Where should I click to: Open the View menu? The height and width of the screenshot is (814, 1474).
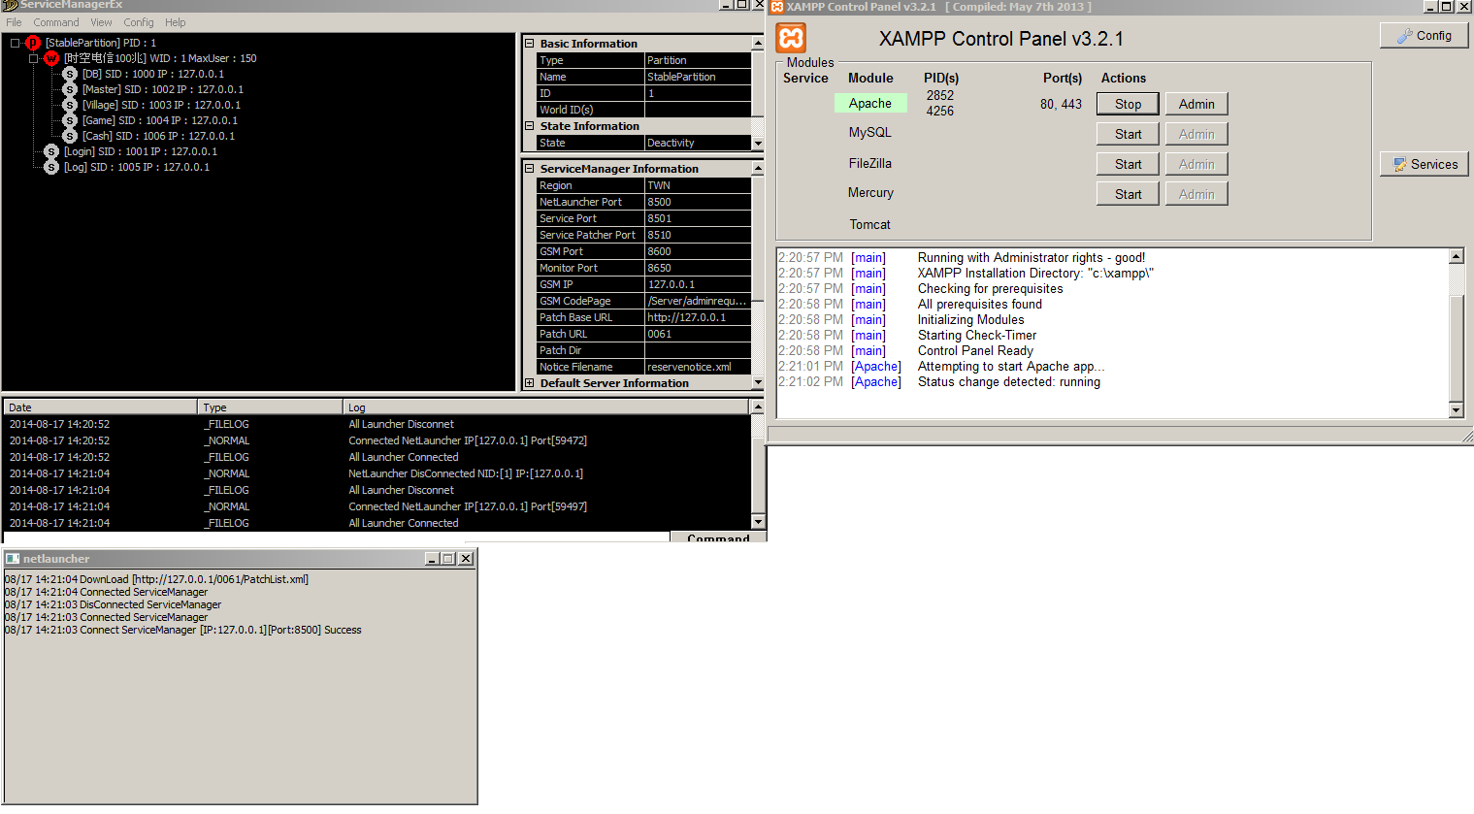point(101,22)
